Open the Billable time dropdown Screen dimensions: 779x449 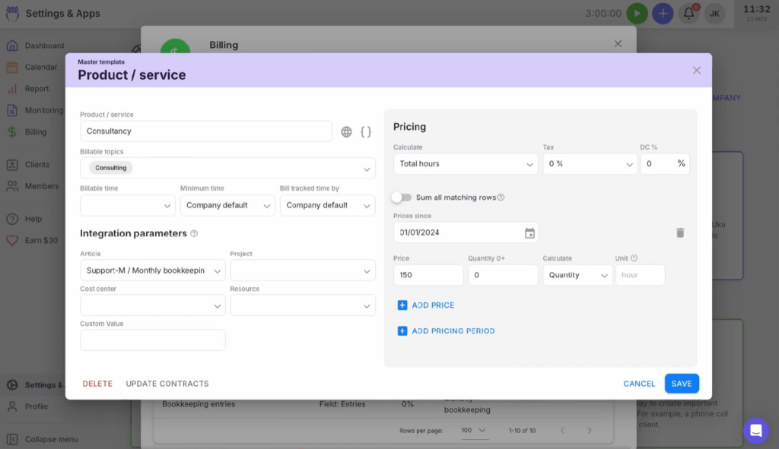127,205
